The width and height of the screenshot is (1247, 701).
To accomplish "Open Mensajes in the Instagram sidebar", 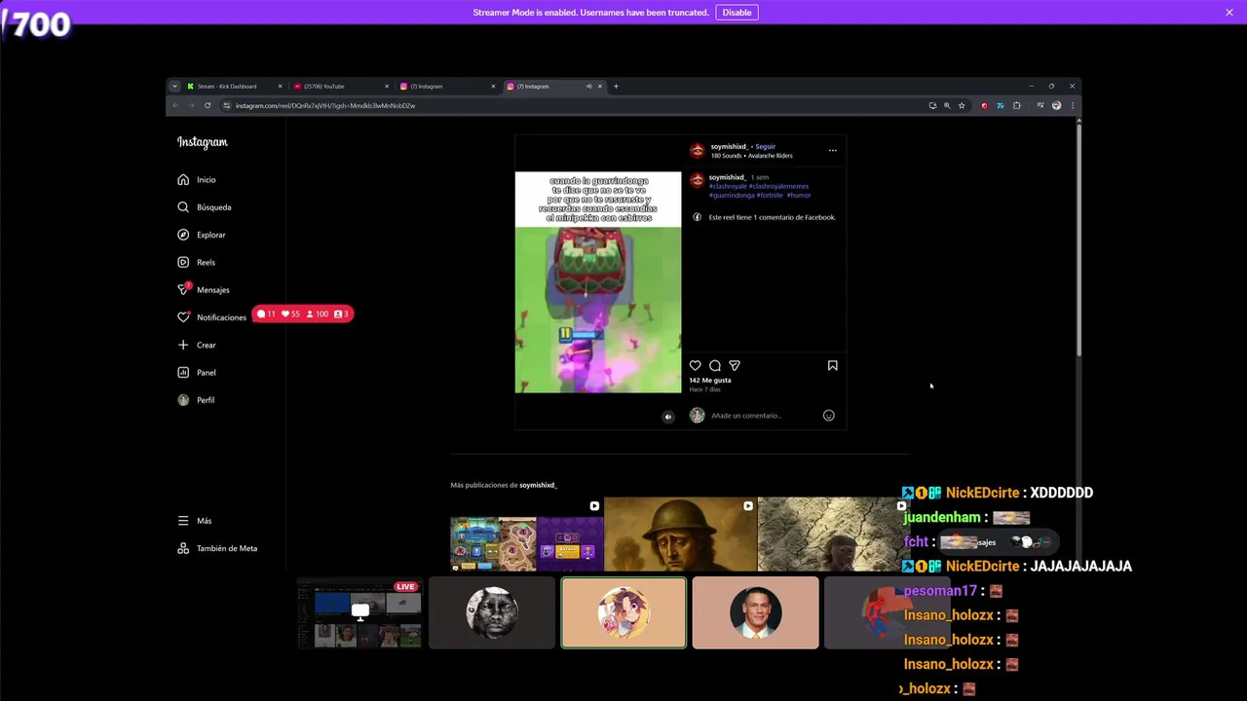I will click(x=204, y=290).
